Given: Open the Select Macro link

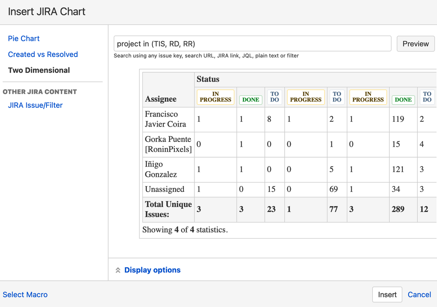Looking at the screenshot, I should click(x=25, y=295).
